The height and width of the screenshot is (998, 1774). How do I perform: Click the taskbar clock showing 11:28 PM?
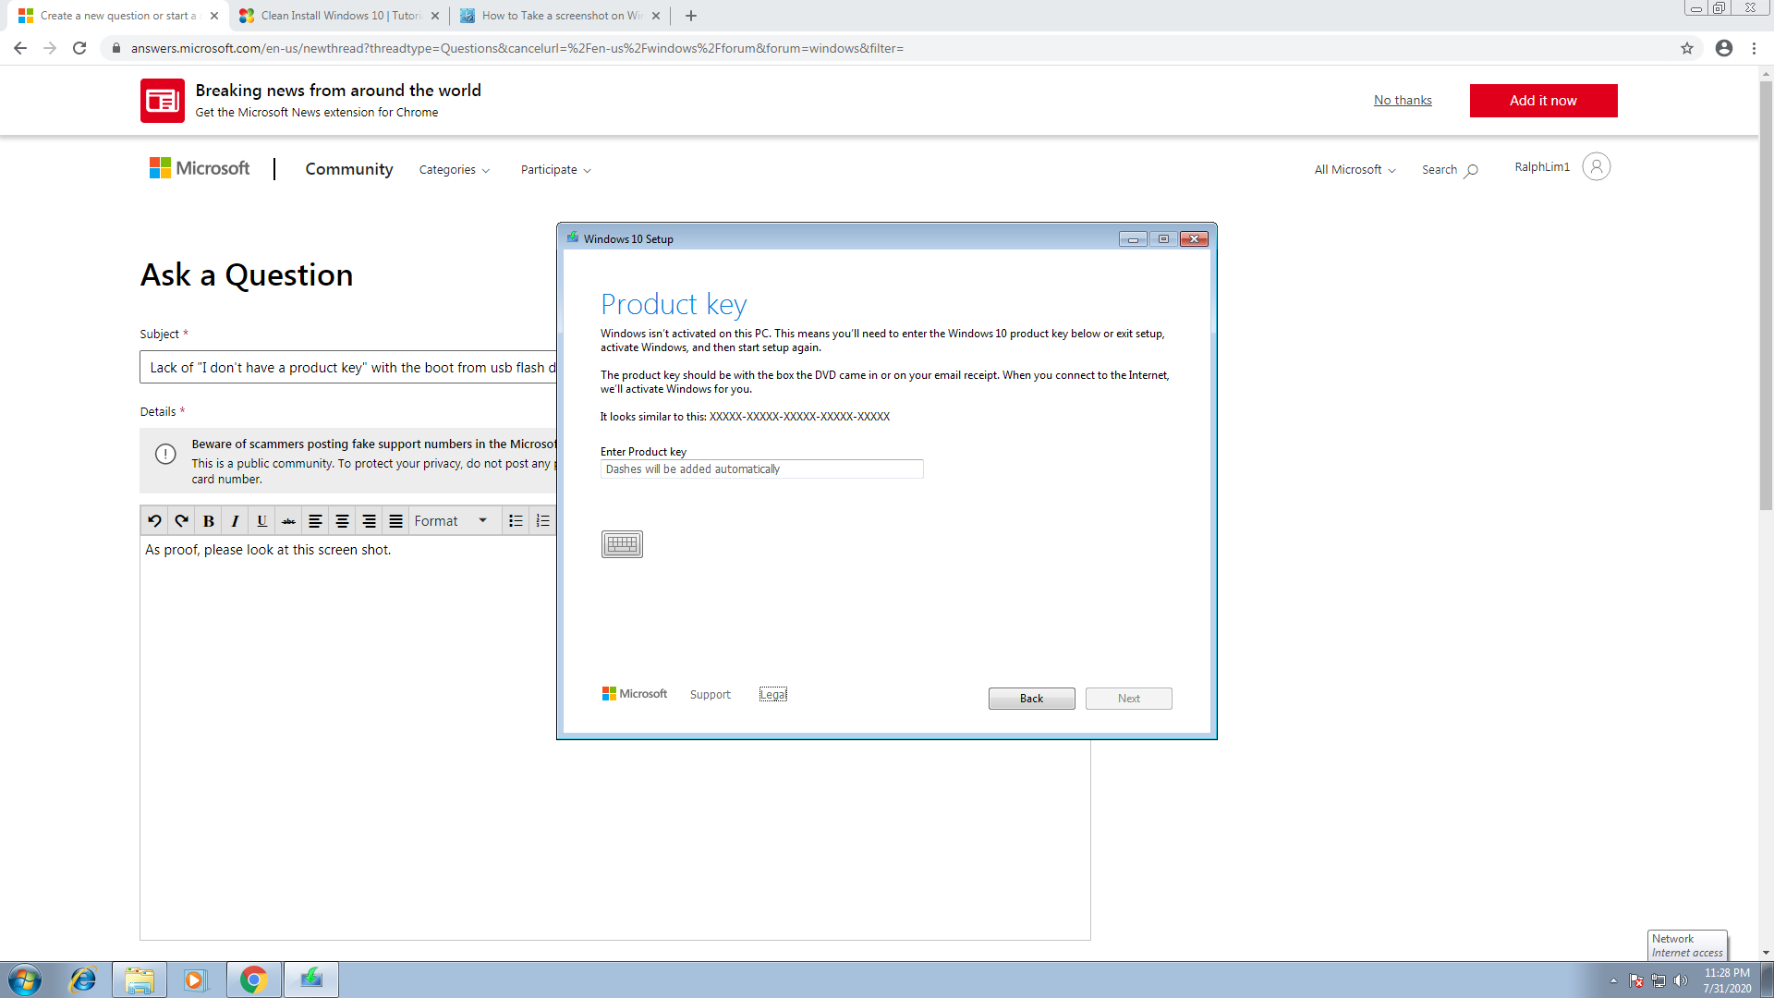tap(1727, 980)
